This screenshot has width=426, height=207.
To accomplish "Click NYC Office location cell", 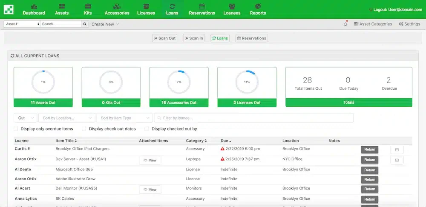I will (292, 159).
